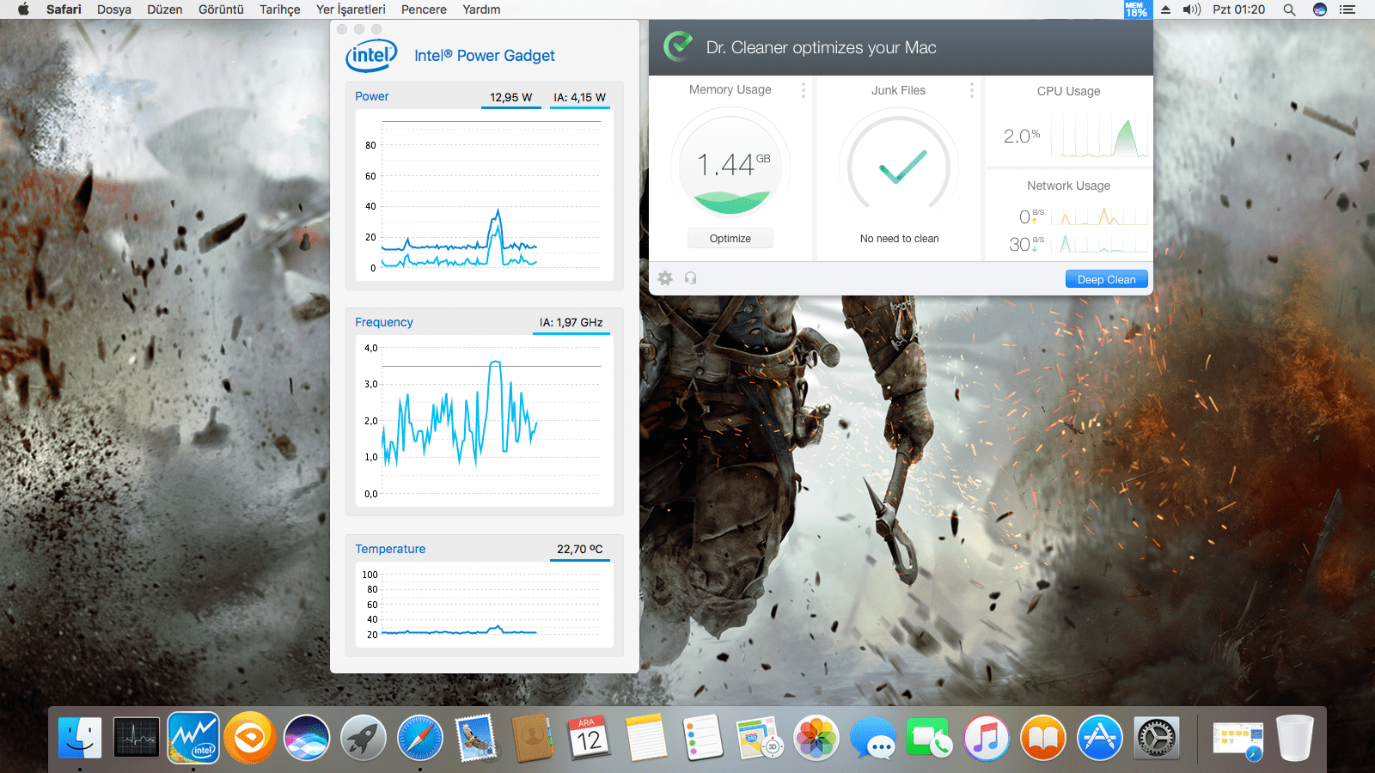Open the Tarihçe menu
The height and width of the screenshot is (773, 1375).
pyautogui.click(x=280, y=9)
